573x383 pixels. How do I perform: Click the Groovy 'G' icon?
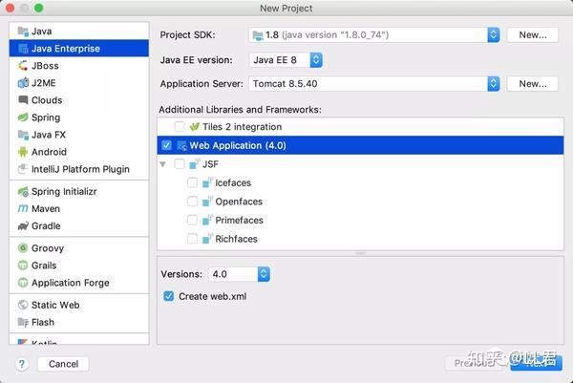coord(23,248)
